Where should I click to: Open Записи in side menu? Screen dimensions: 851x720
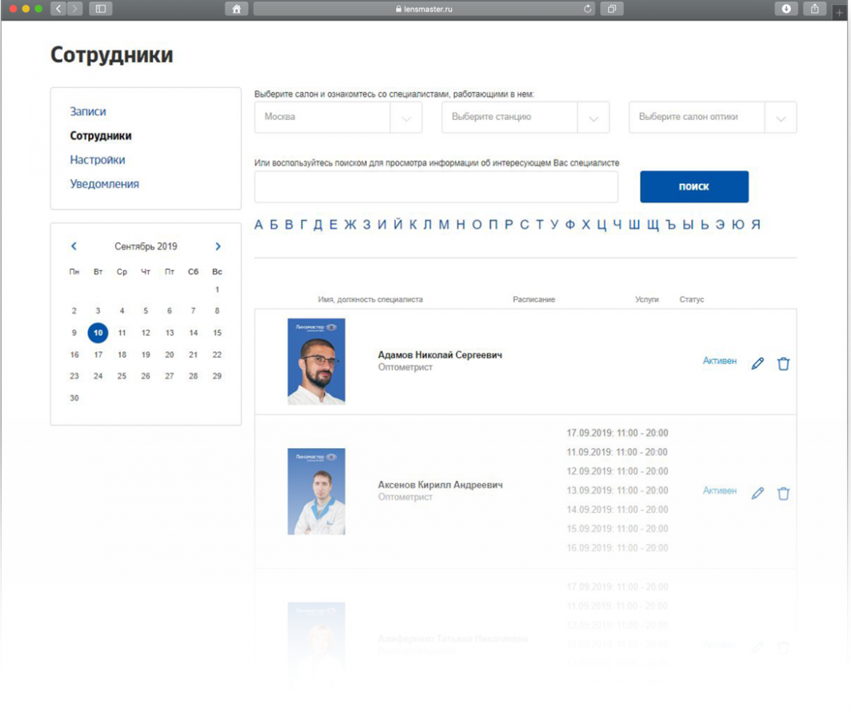tap(88, 111)
